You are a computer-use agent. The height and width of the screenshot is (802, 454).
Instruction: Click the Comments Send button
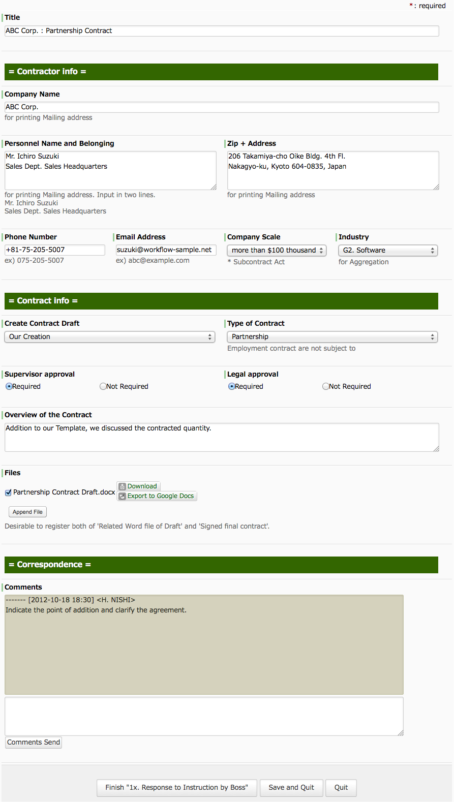(33, 742)
